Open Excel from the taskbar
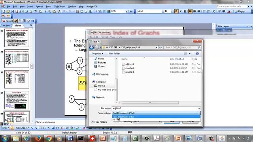Viewport: 253px width, 142px height. [x=135, y=138]
